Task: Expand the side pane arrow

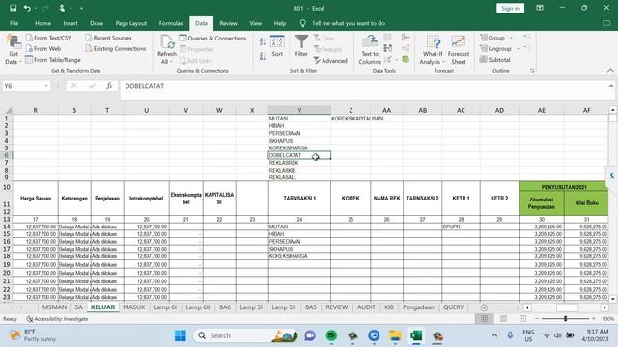Action: pos(612,175)
